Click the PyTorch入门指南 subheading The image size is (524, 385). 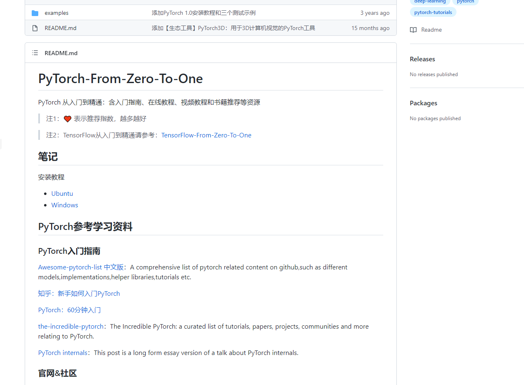[69, 251]
